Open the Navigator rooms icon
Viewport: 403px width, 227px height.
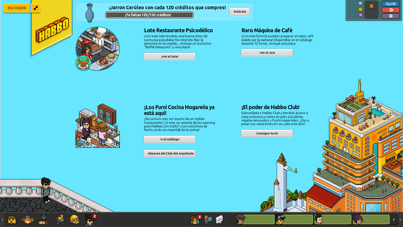click(28, 220)
